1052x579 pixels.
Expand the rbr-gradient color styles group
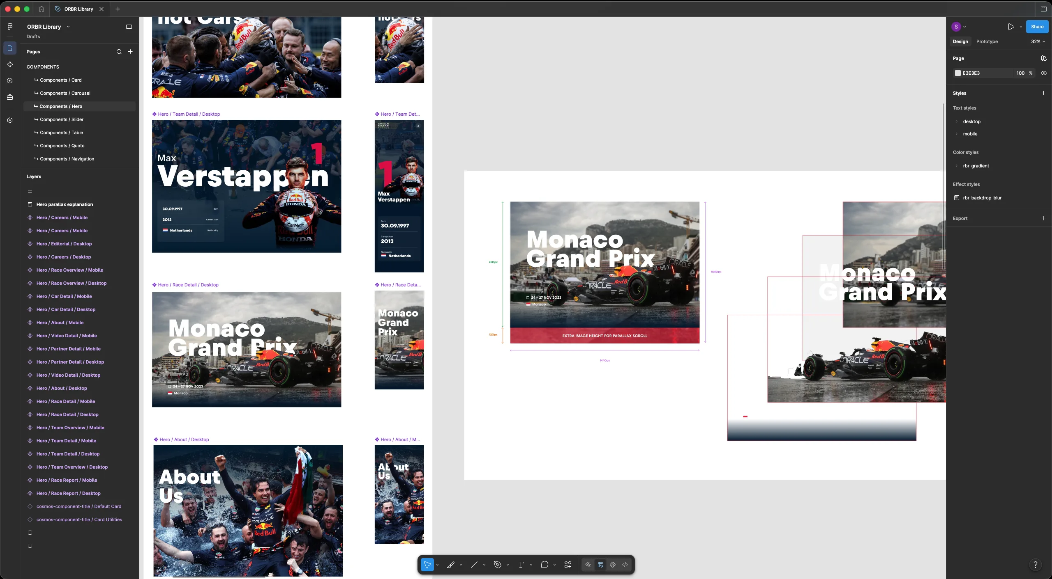957,166
